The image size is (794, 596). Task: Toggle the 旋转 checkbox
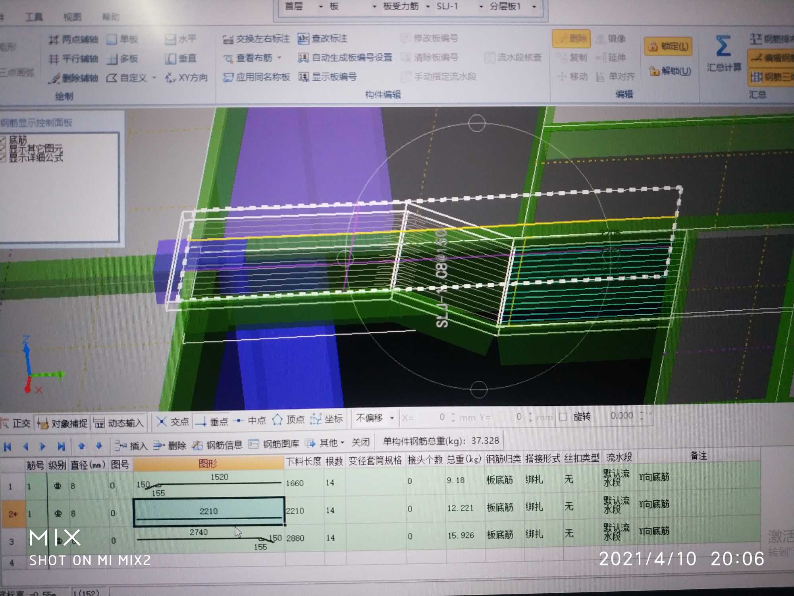pos(563,417)
